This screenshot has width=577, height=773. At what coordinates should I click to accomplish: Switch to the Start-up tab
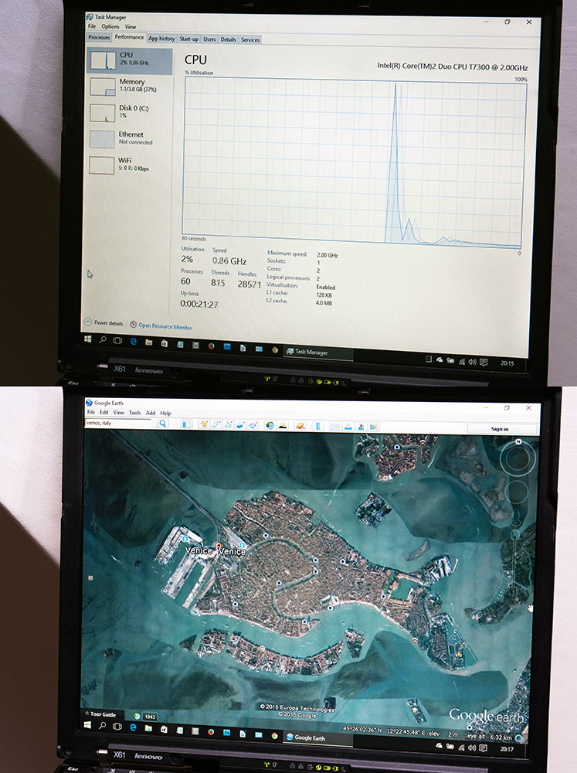click(188, 39)
